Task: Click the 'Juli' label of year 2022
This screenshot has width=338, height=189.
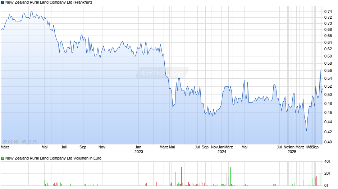Action: [64, 147]
